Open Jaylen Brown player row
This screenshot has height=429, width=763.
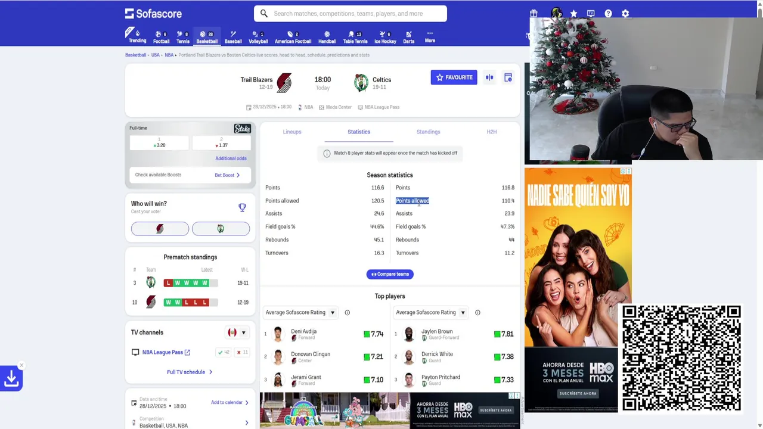[x=454, y=334]
